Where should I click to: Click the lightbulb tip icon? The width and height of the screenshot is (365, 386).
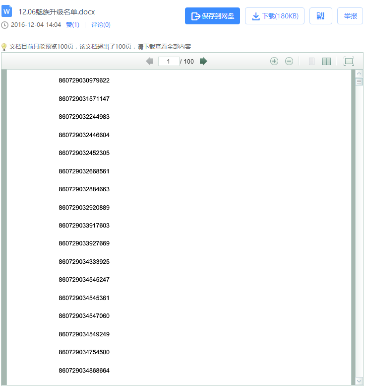click(4, 47)
